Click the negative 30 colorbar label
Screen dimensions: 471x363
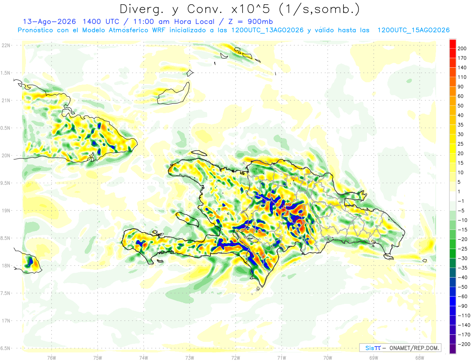pyautogui.click(x=462, y=258)
